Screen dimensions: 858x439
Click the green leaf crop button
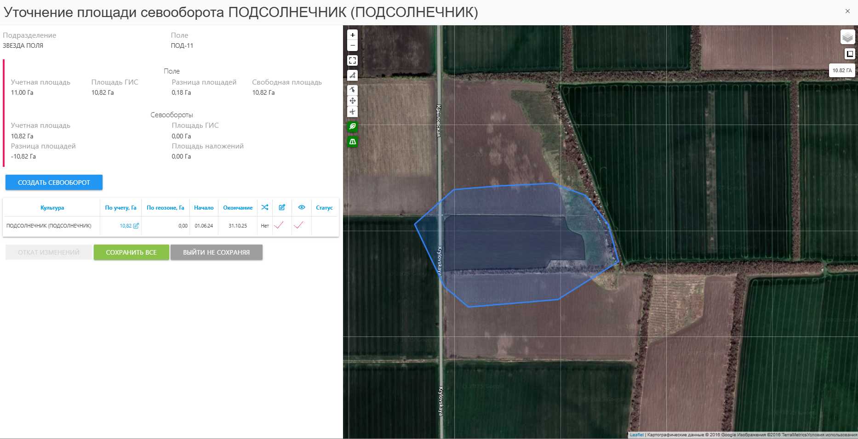pyautogui.click(x=353, y=126)
